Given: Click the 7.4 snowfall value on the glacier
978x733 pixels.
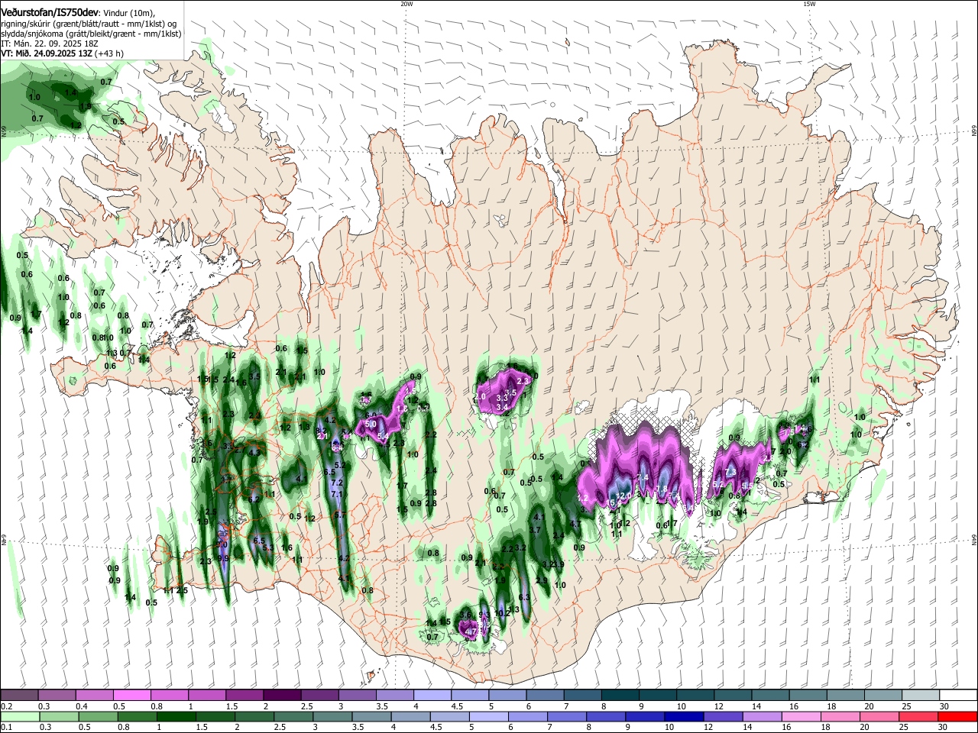Looking at the screenshot, I should [643, 478].
